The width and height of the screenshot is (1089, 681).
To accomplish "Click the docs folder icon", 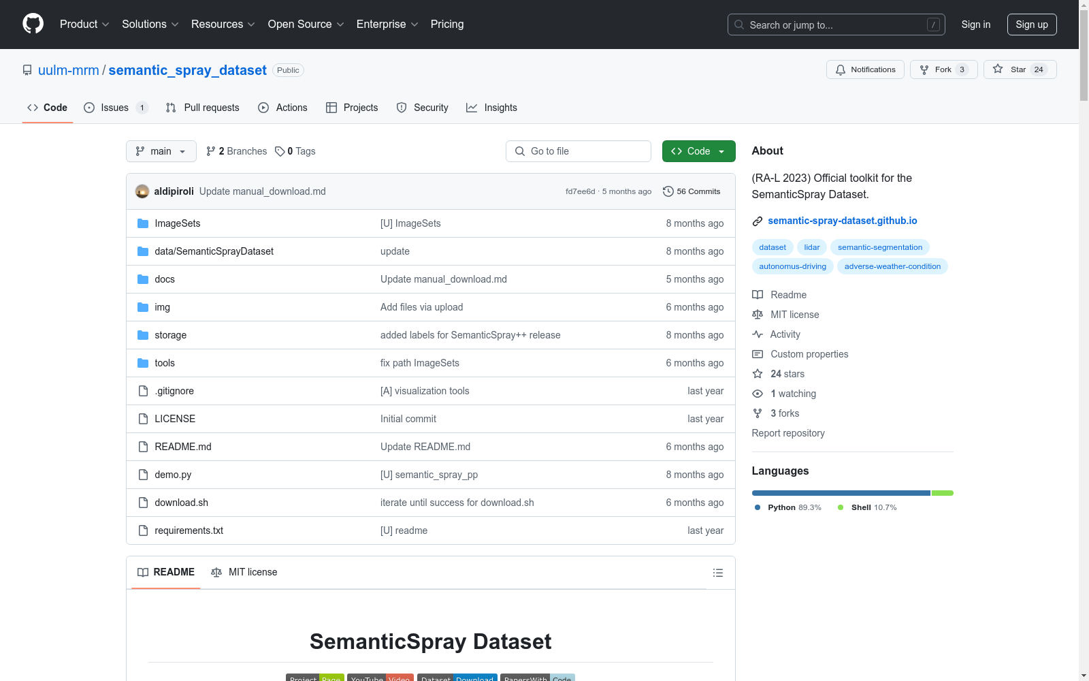I will point(143,279).
